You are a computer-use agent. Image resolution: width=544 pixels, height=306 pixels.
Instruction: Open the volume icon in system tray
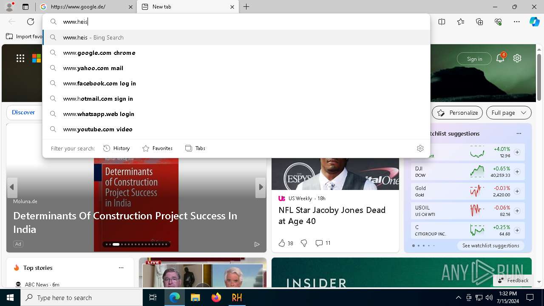click(489, 297)
